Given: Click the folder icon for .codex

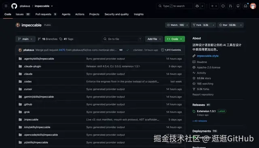Looking at the screenshot, I should [20, 81].
